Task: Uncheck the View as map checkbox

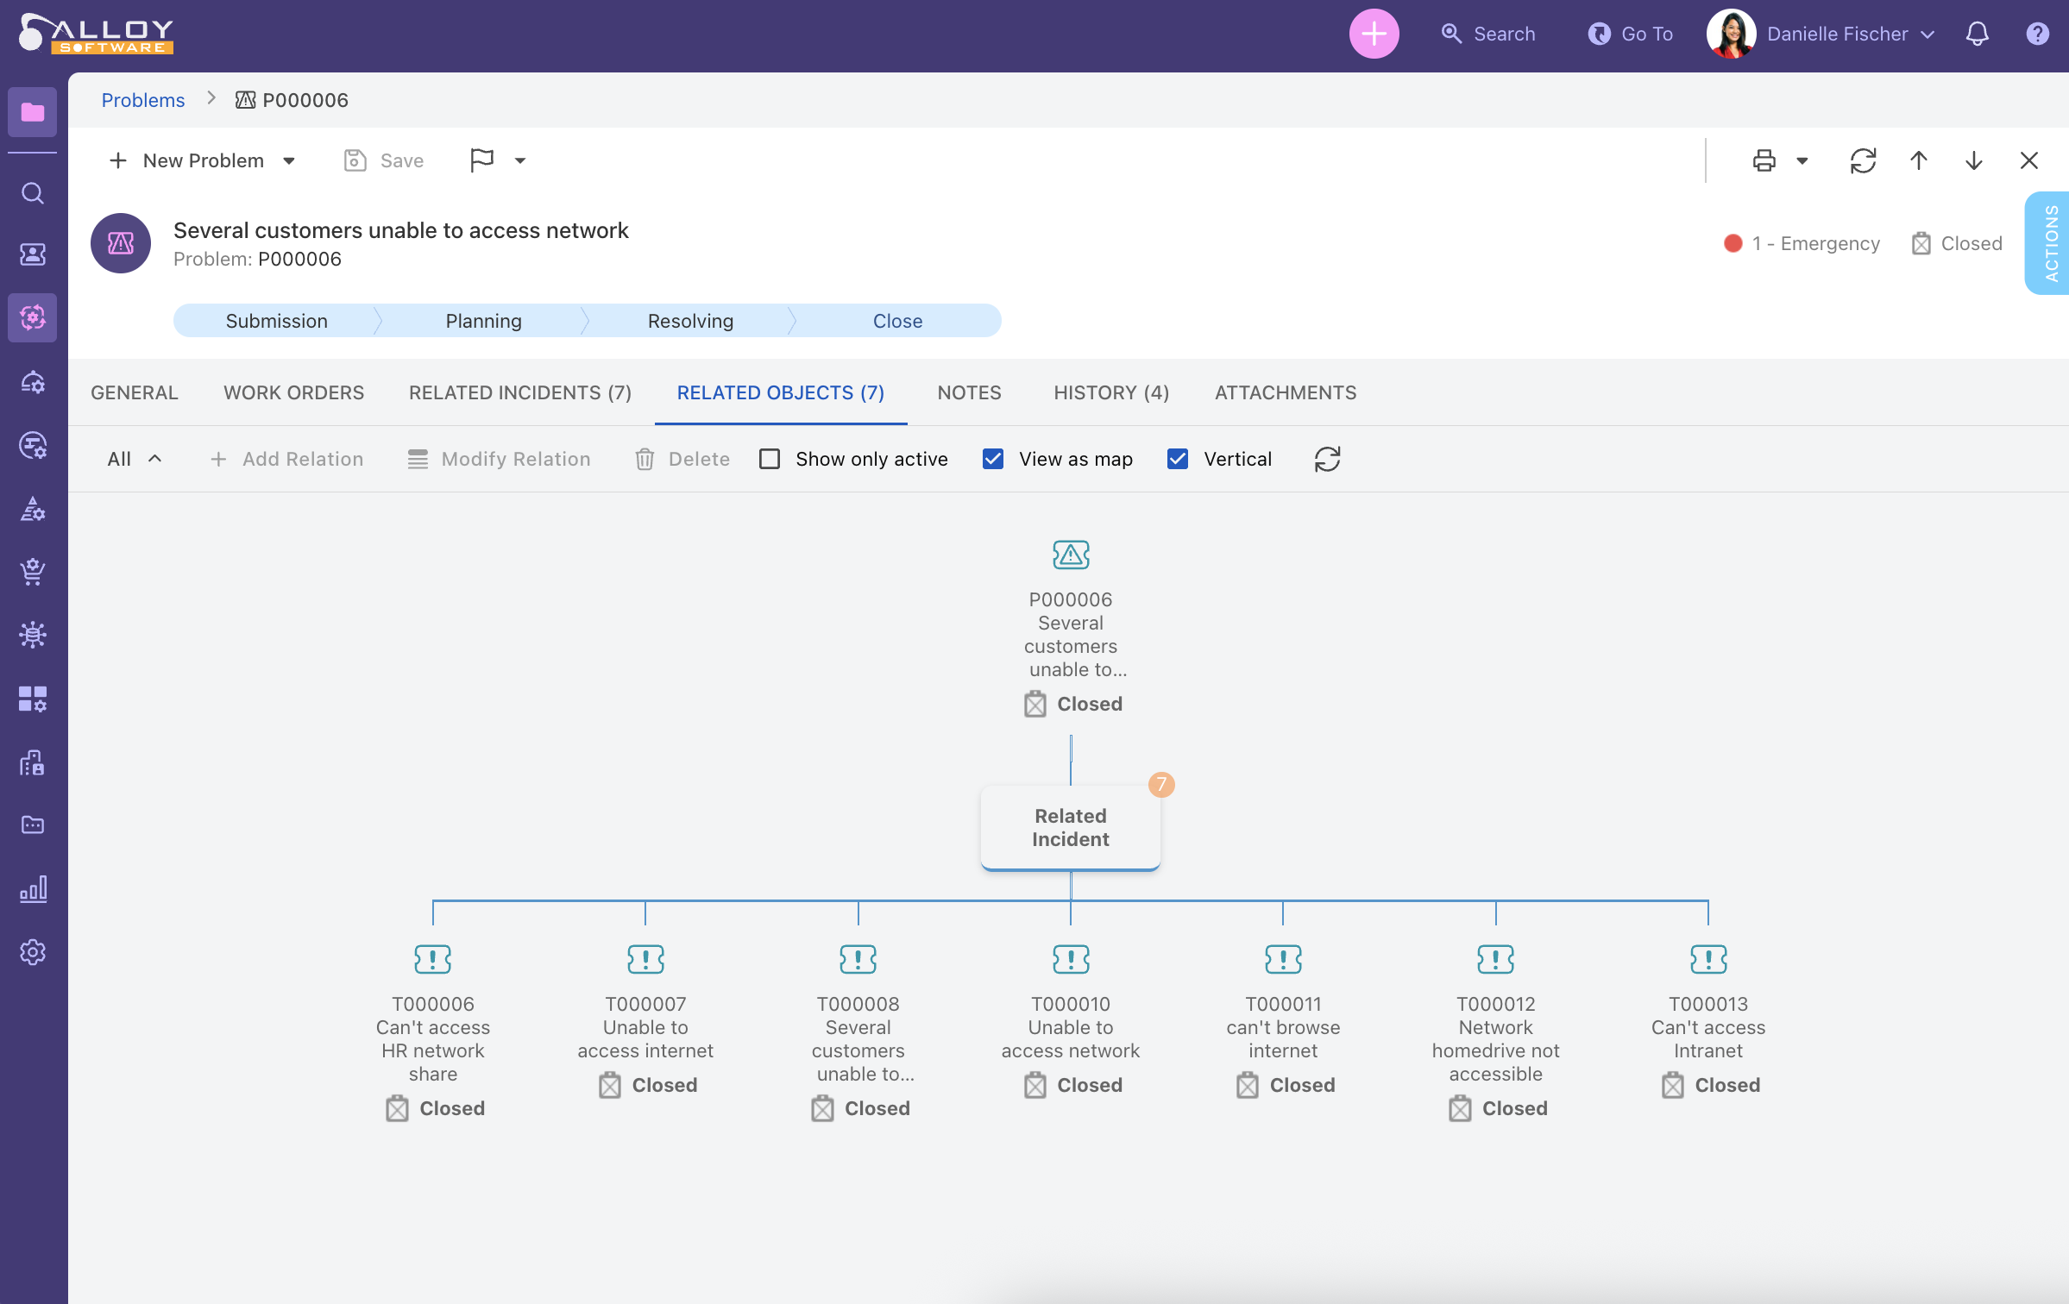Action: [993, 459]
